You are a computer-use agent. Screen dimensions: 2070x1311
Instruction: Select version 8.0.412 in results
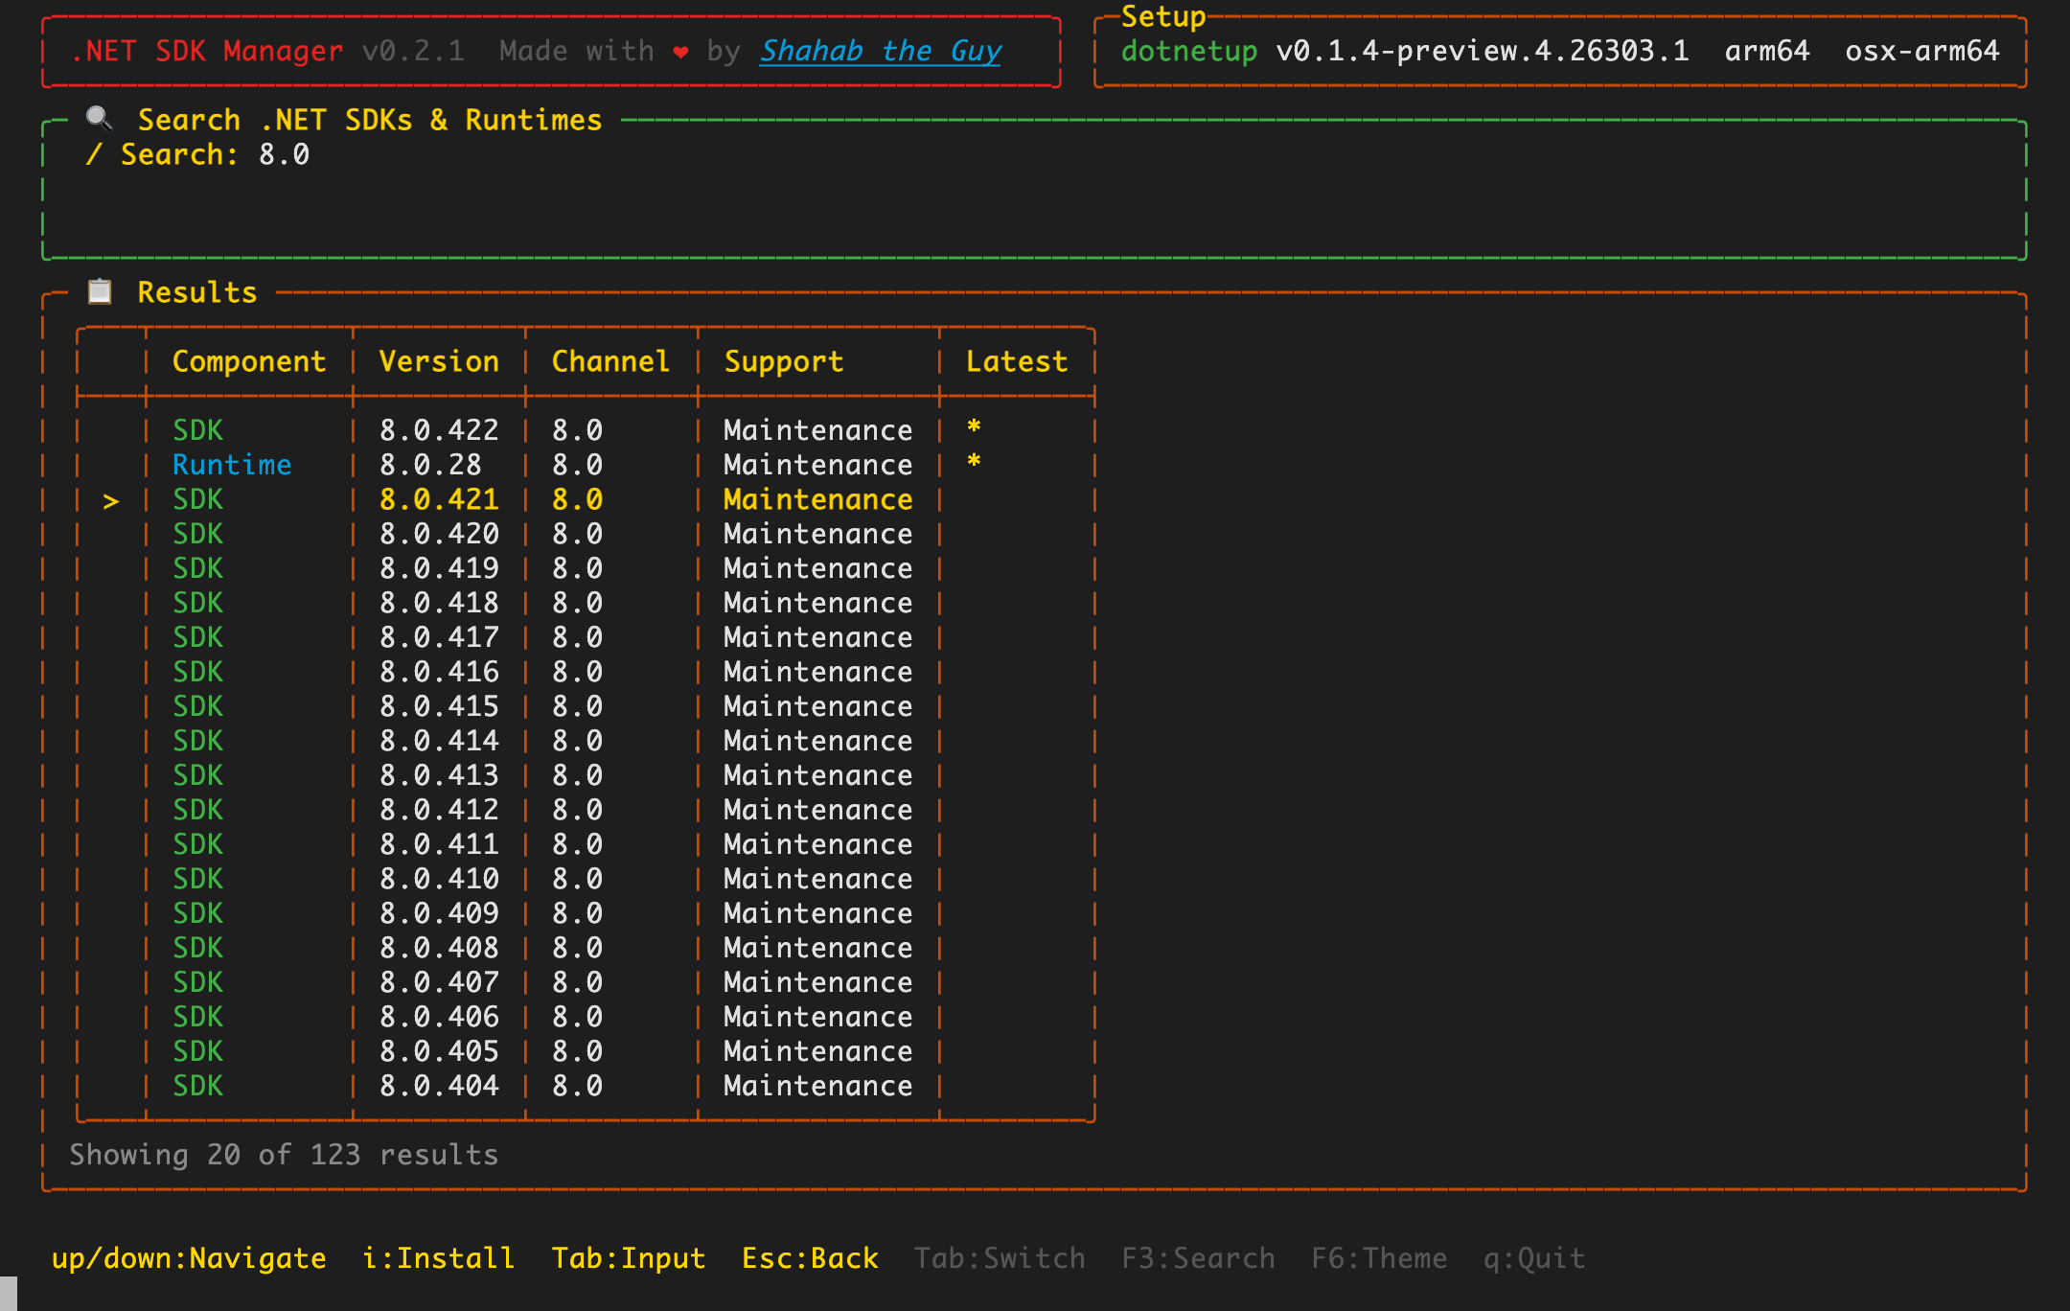(439, 810)
